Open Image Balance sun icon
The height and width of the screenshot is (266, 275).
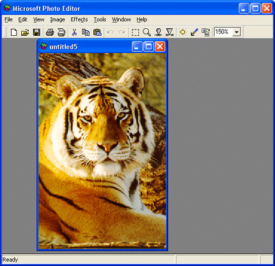(183, 33)
